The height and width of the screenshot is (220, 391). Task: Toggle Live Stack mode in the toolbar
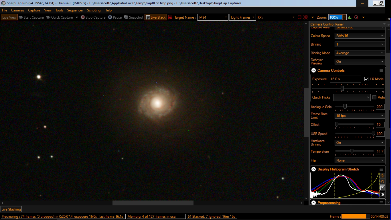[x=155, y=17]
